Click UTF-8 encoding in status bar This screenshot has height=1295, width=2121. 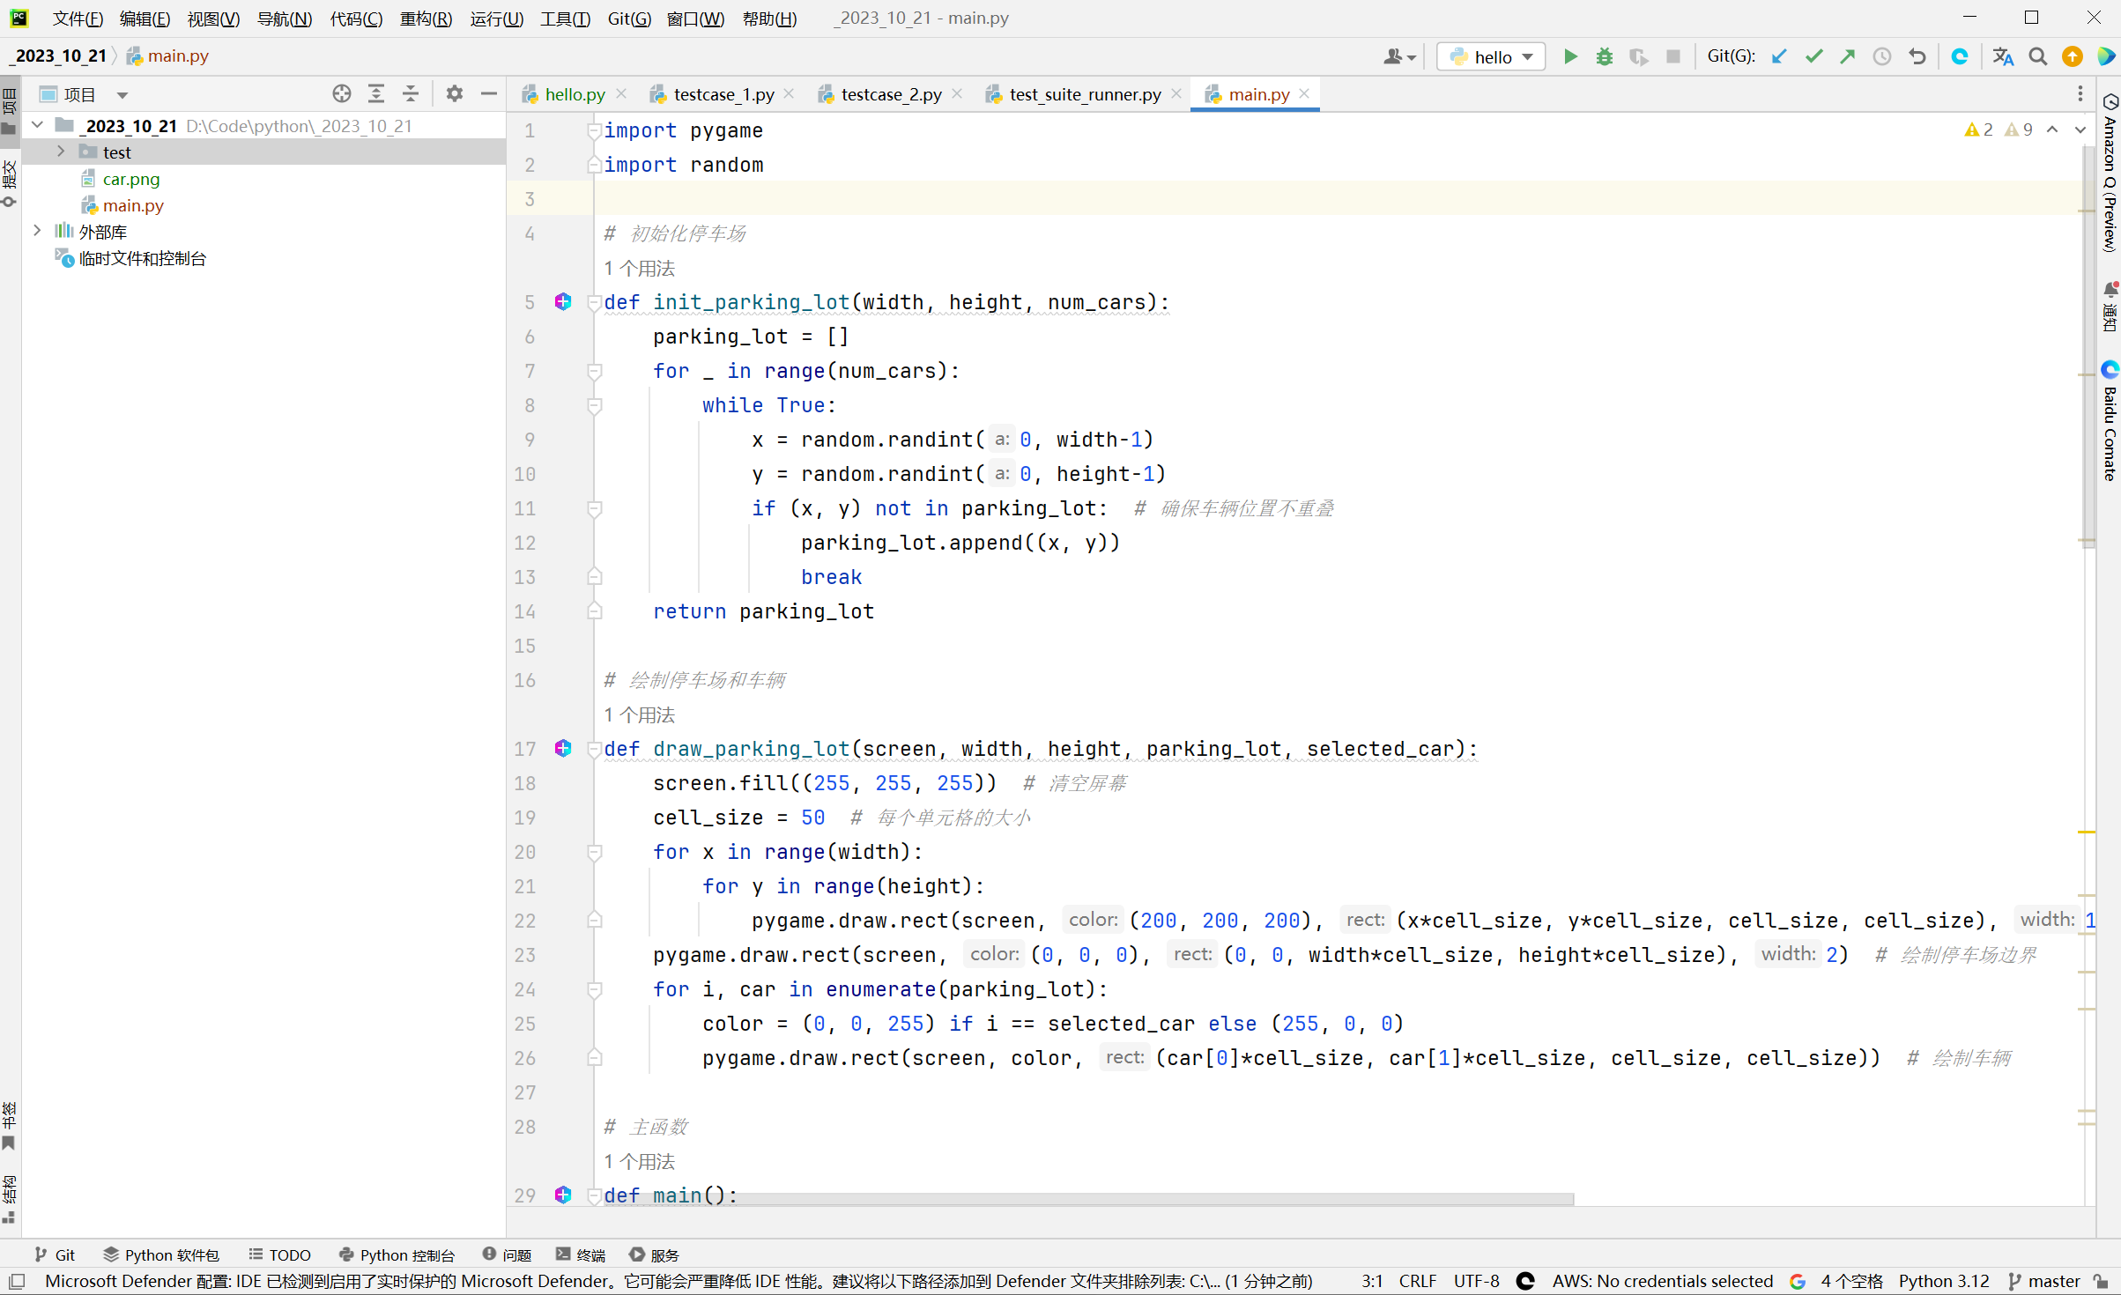[x=1476, y=1281]
